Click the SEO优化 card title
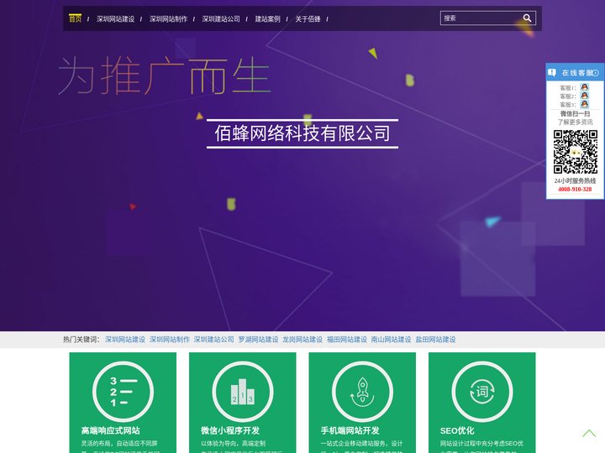The width and height of the screenshot is (605, 453). tap(457, 430)
